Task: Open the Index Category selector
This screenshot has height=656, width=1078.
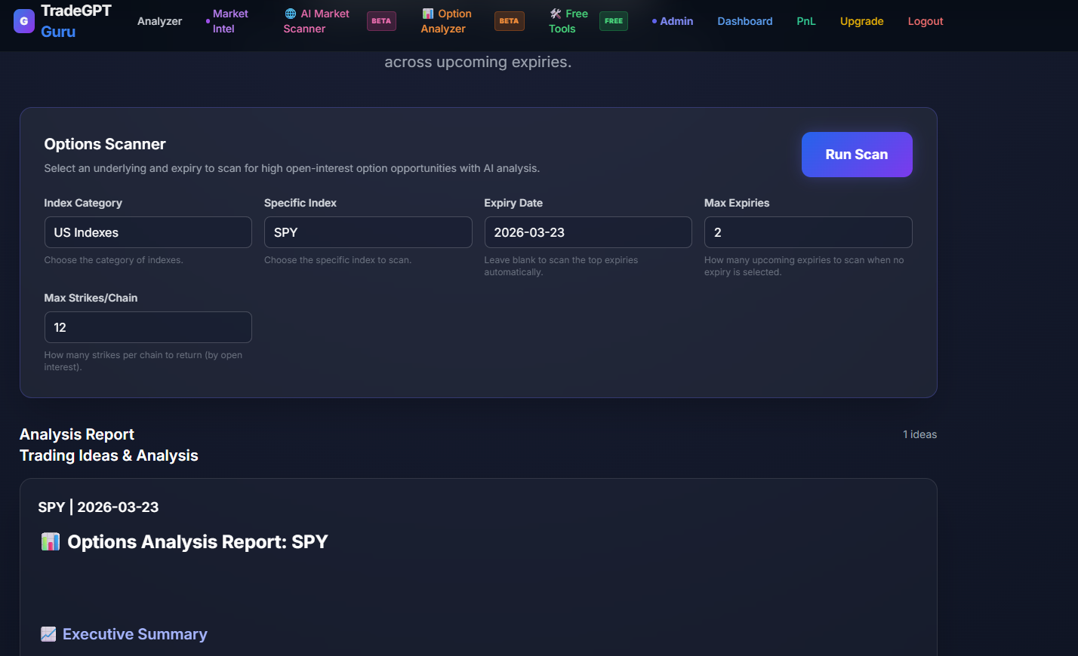Action: [148, 232]
